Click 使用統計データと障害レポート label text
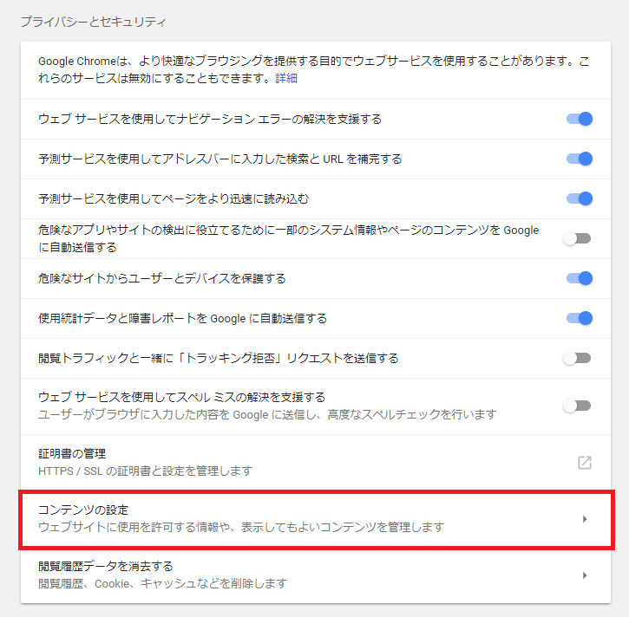This screenshot has width=629, height=617. [182, 319]
